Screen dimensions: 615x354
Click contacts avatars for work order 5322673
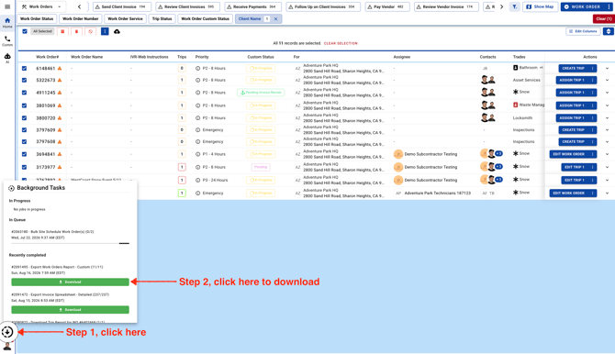[x=488, y=80]
